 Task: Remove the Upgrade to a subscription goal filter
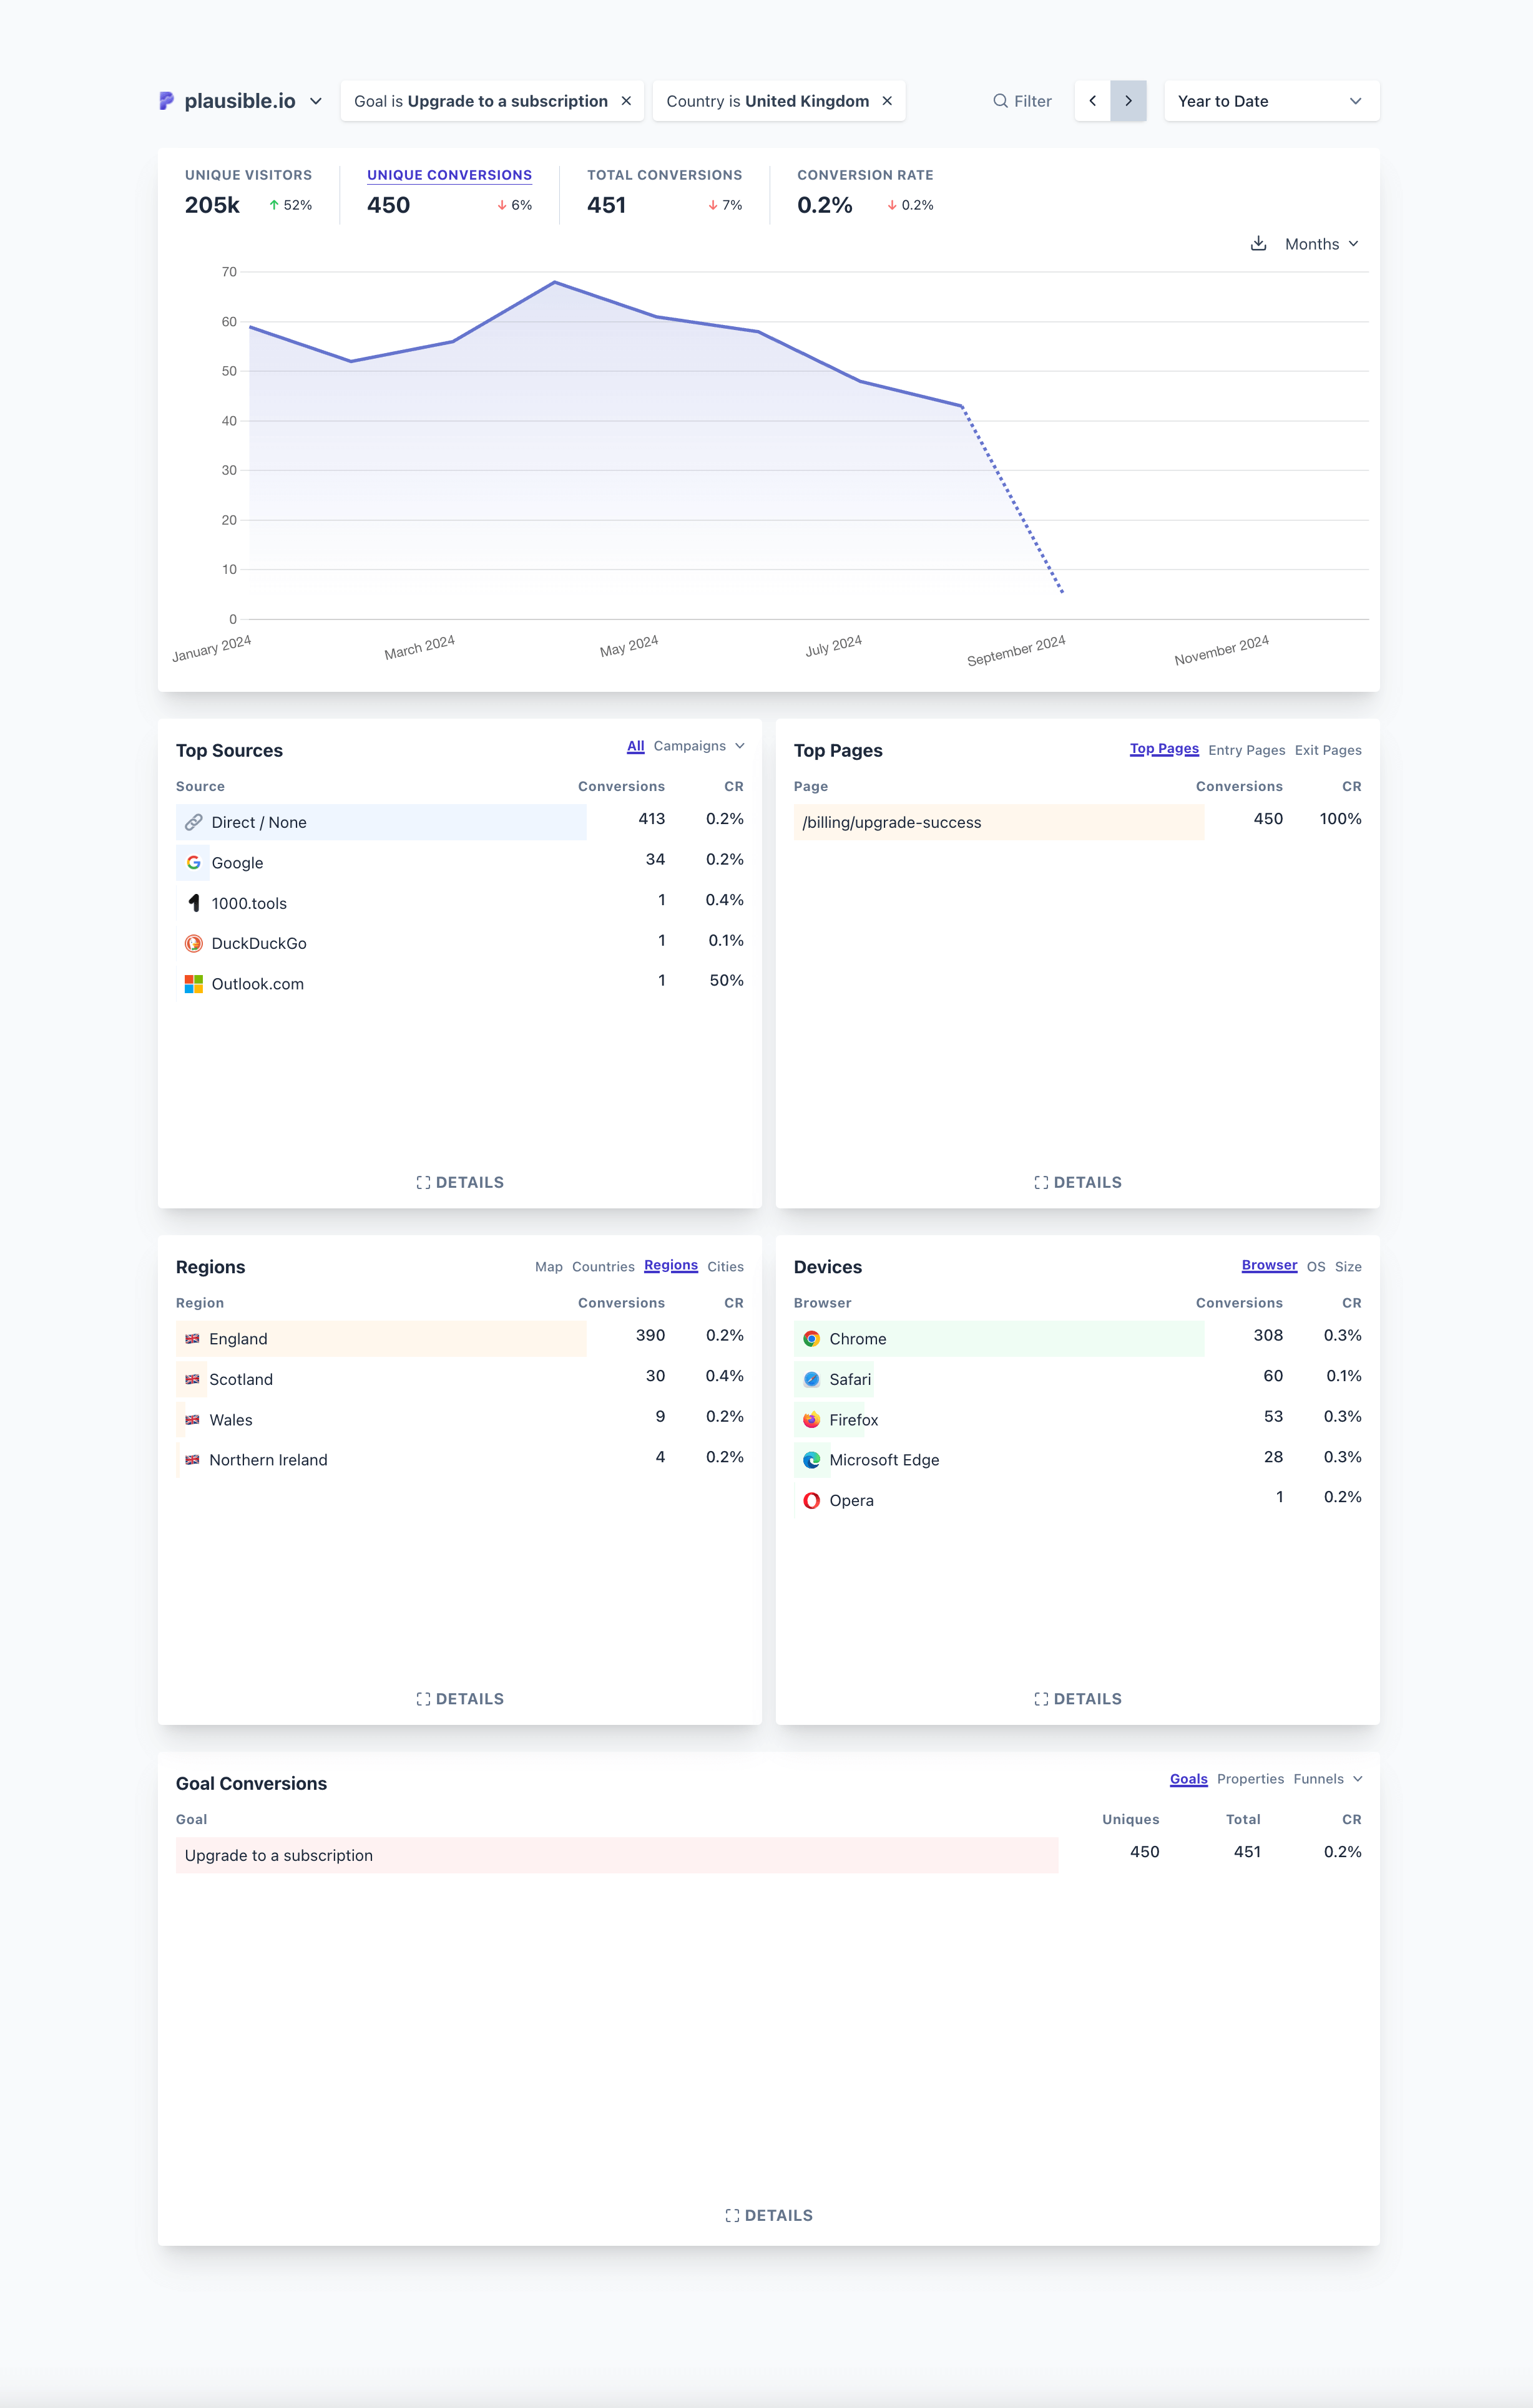(627, 101)
